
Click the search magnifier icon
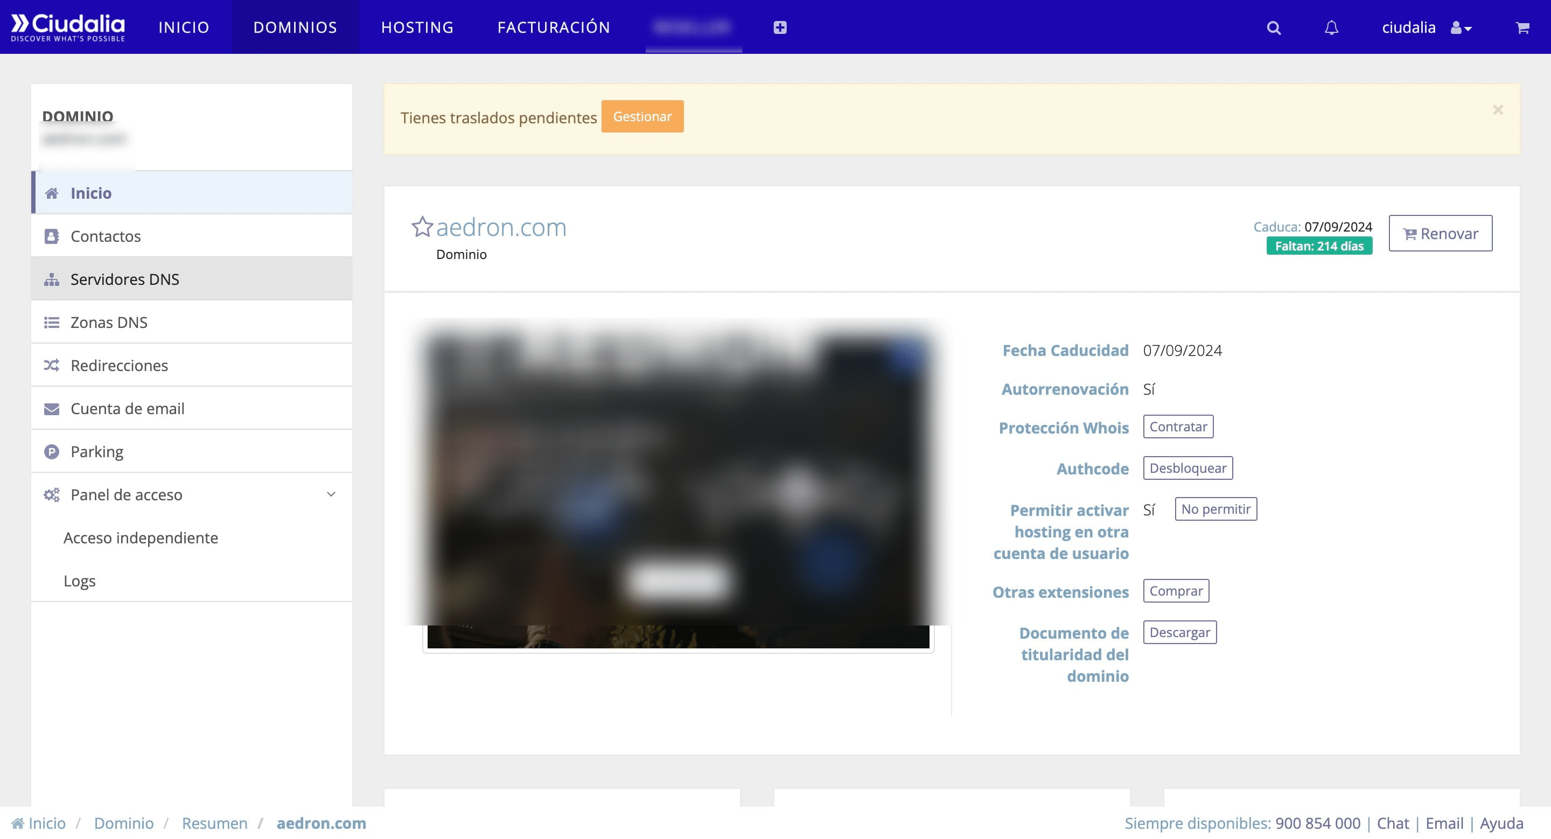point(1274,27)
